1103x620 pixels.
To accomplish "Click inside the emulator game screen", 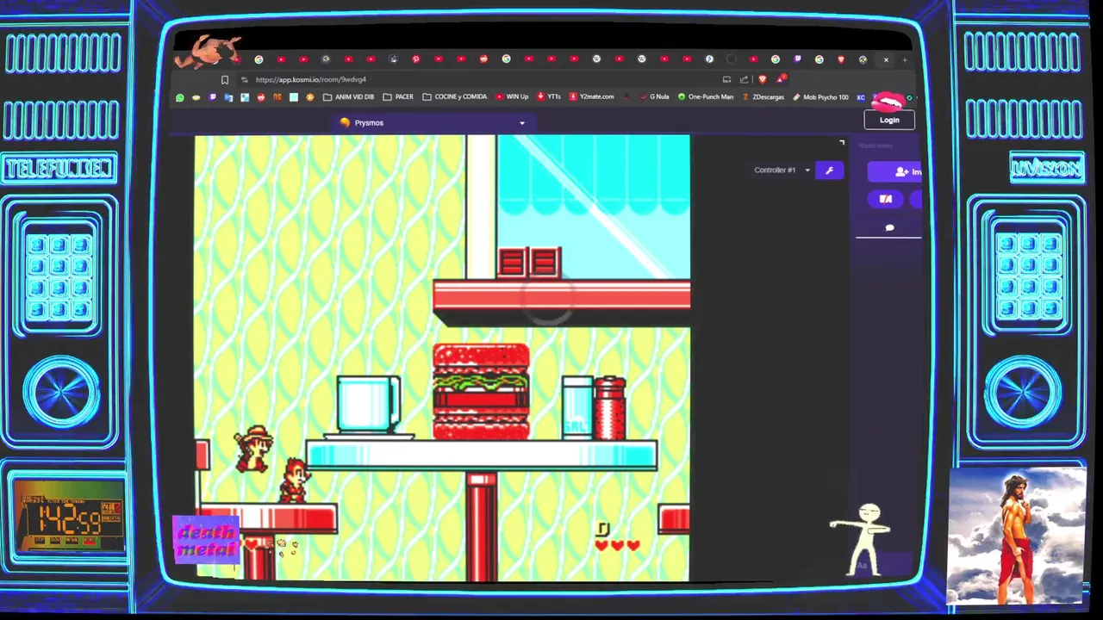I will 442,357.
